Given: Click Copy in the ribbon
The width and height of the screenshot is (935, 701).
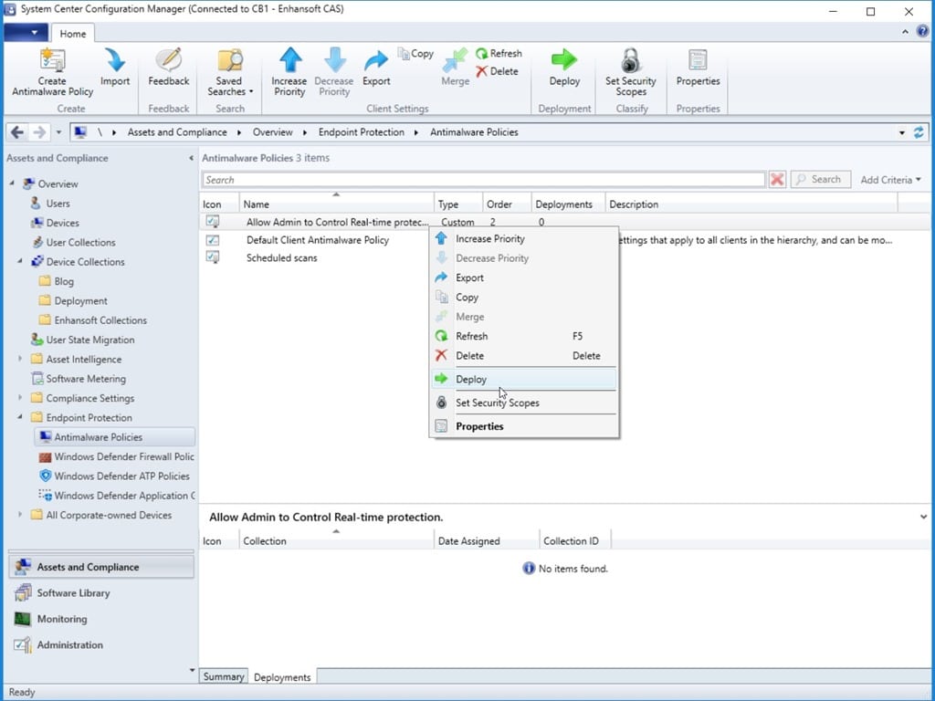Looking at the screenshot, I should (415, 54).
